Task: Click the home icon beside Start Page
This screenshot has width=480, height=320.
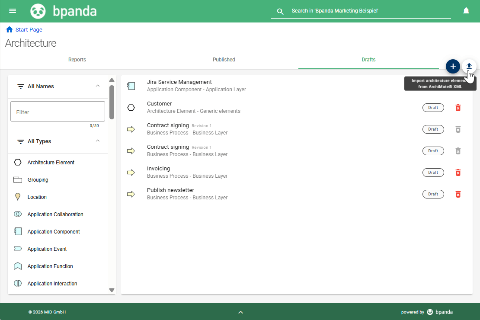Action: pyautogui.click(x=9, y=29)
